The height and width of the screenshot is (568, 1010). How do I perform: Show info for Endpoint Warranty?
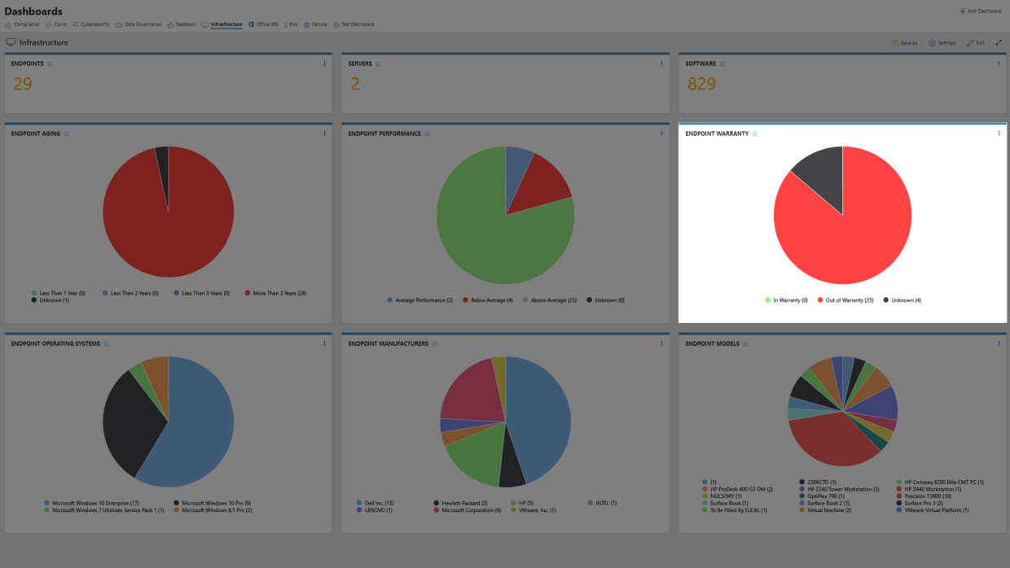pos(755,133)
